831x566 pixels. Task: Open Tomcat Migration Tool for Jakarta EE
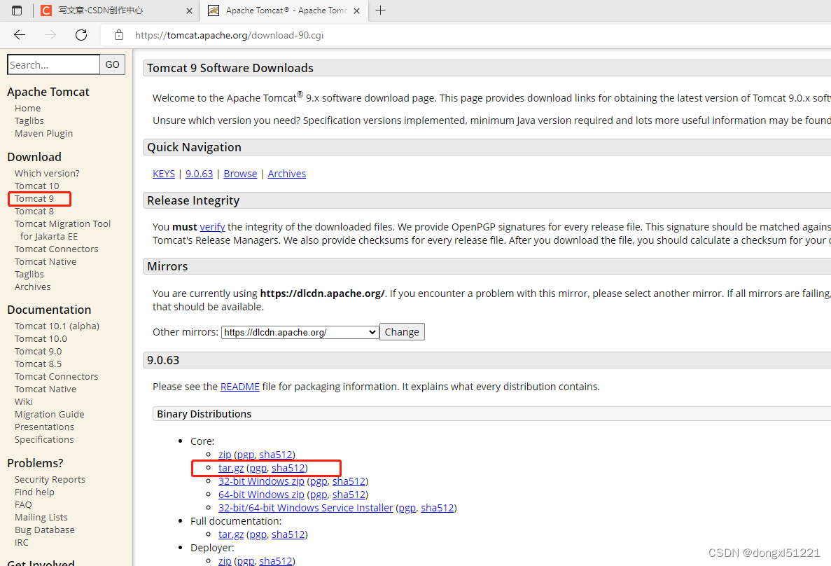pyautogui.click(x=62, y=230)
